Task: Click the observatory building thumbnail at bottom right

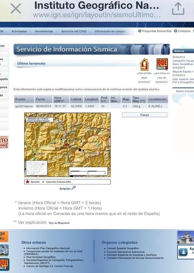Action: coord(185,237)
